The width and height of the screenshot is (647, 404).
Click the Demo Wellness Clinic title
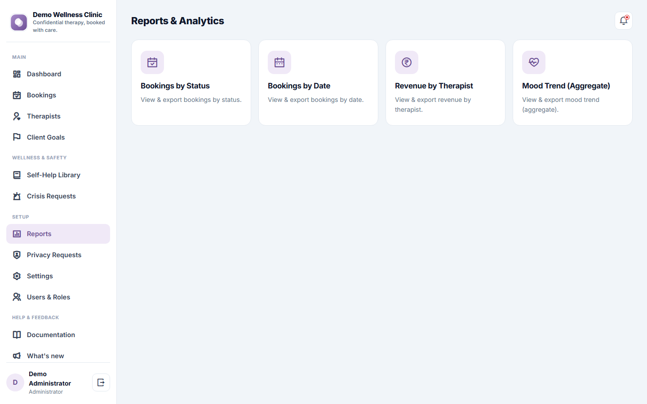click(67, 15)
